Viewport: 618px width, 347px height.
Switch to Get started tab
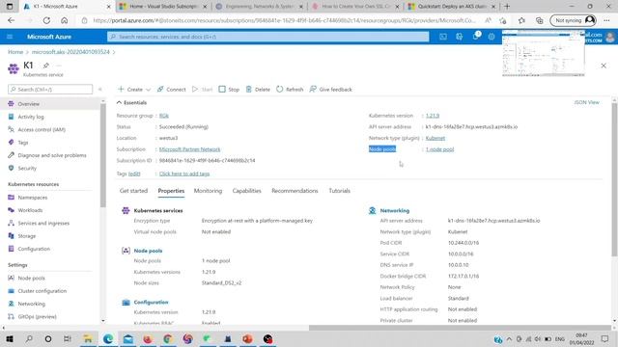[x=133, y=191]
